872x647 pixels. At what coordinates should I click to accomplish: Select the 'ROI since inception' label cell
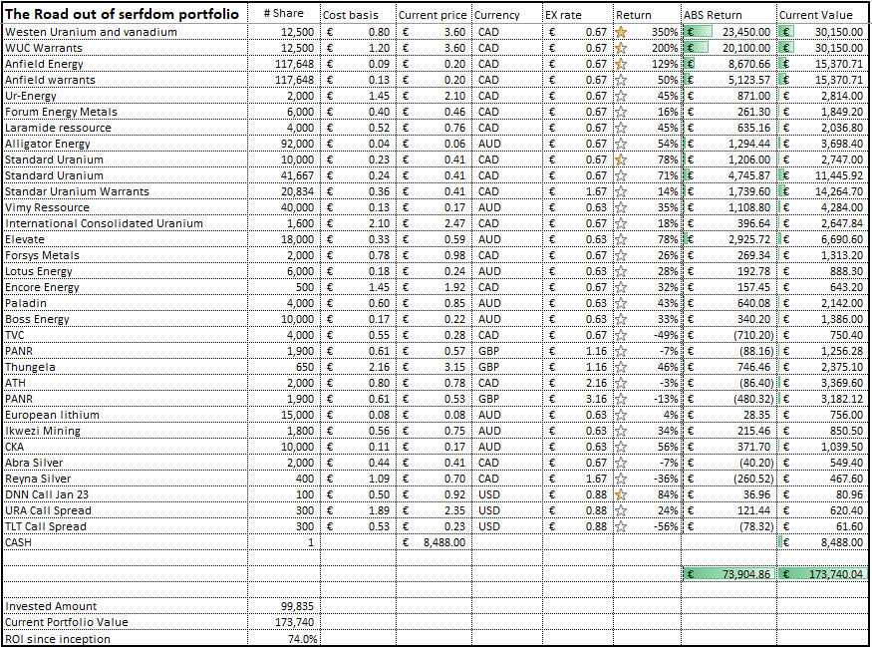tap(126, 639)
